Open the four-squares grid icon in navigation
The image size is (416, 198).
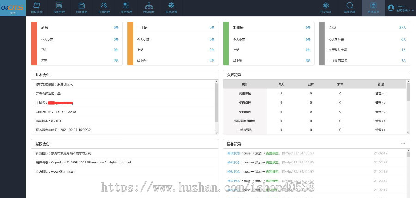(127, 5)
